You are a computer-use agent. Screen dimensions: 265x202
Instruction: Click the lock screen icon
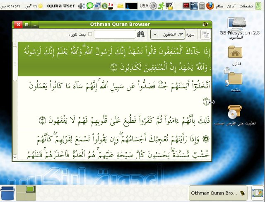[x=169, y=6]
